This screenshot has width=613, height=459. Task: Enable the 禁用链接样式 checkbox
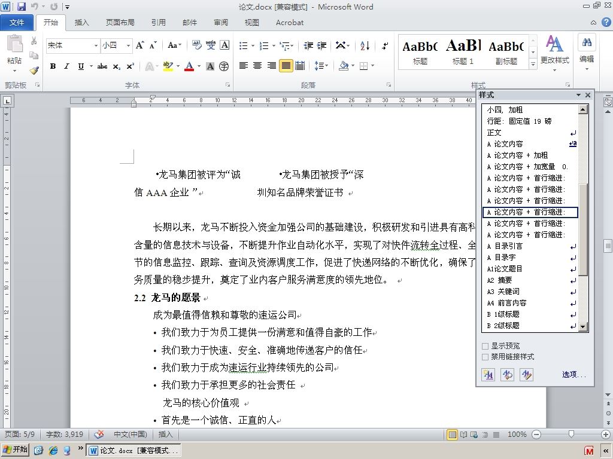tap(485, 357)
